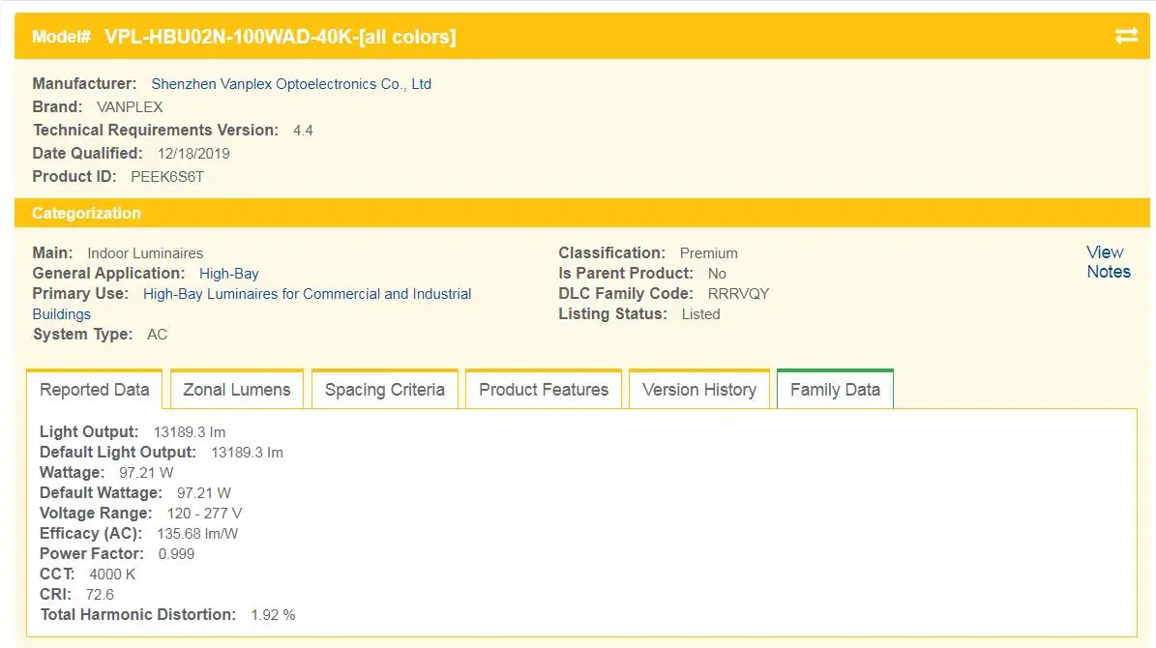Open the Spacing Criteria tab
Screen dimensions: 1156x648
click(385, 390)
